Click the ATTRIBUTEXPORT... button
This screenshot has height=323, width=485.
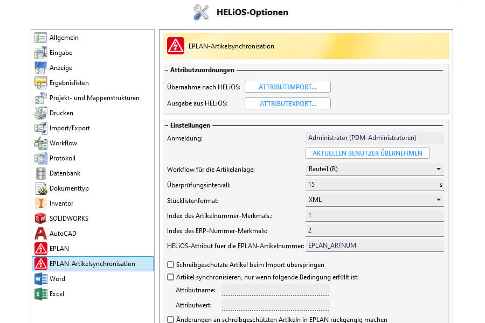288,103
